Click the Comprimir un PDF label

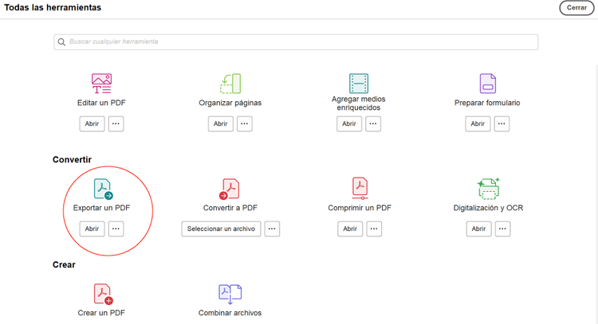coord(360,208)
